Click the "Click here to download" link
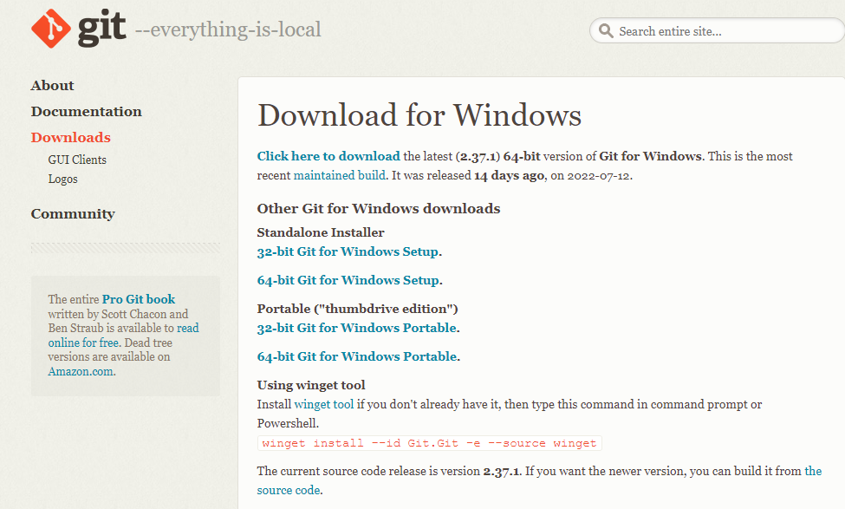 328,156
